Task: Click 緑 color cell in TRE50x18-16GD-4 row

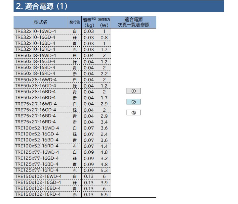Action: [x=75, y=62]
